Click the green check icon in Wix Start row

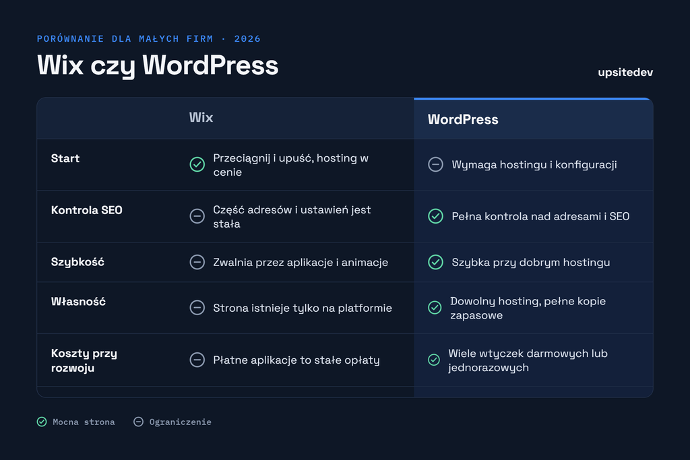pos(197,164)
